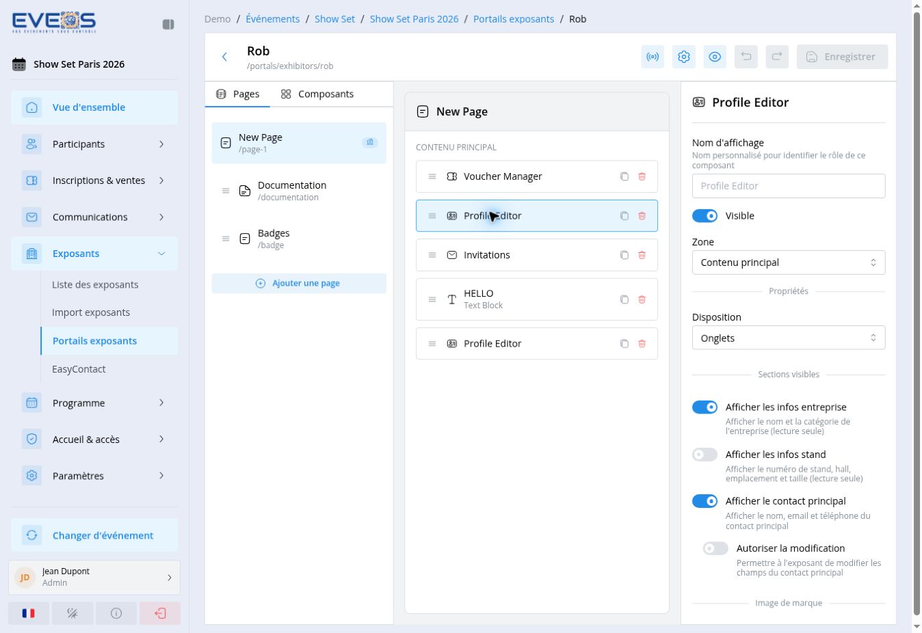Switch to the Pages tab
The image size is (922, 633).
click(237, 94)
